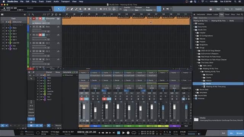Click the Start button at top right
The height and width of the screenshot is (137, 244).
click(218, 9)
